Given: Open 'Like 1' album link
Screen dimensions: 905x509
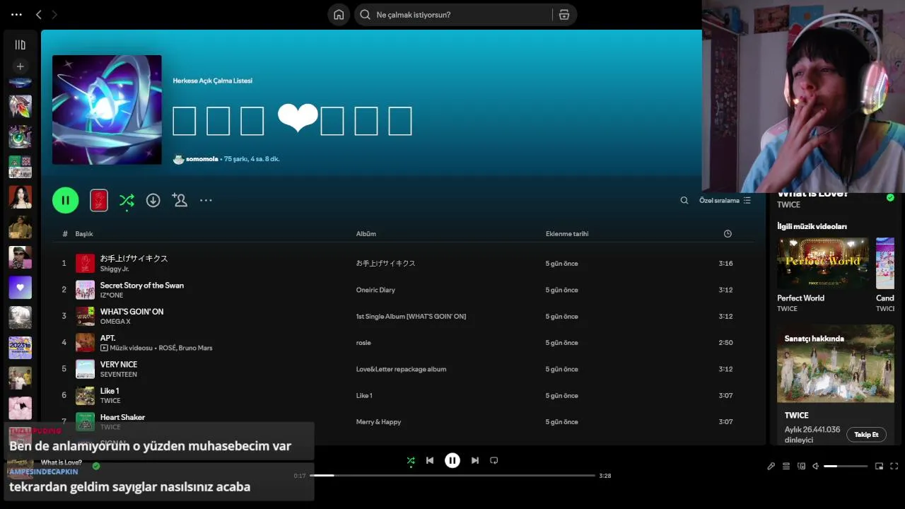Looking at the screenshot, I should coord(364,396).
